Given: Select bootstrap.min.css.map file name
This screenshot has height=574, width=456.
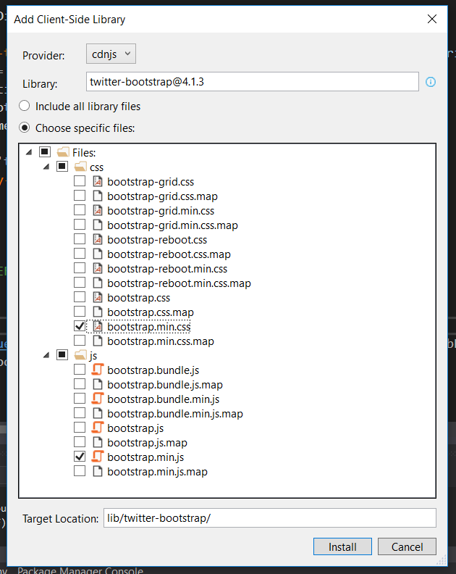Looking at the screenshot, I should [161, 341].
